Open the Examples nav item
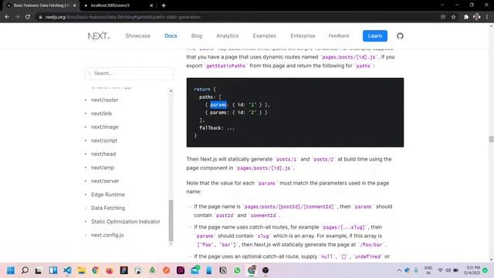The width and height of the screenshot is (494, 278). [x=264, y=36]
